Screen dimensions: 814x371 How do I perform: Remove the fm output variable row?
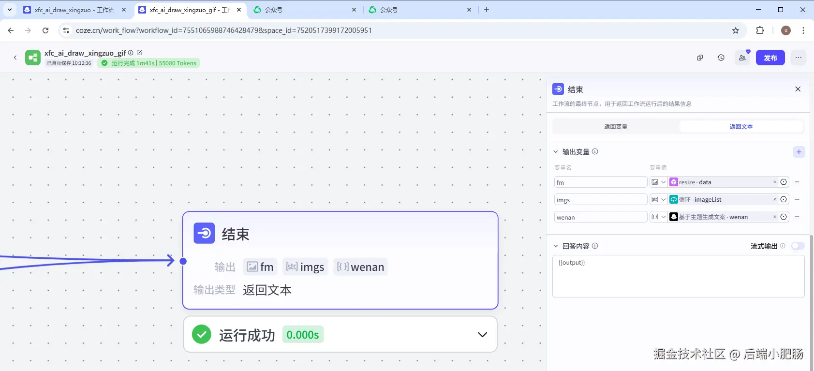coord(797,182)
